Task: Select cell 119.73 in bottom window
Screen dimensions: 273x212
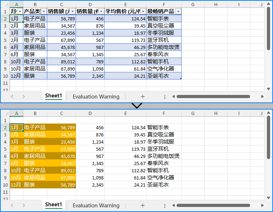Action: pyautogui.click(x=125, y=149)
